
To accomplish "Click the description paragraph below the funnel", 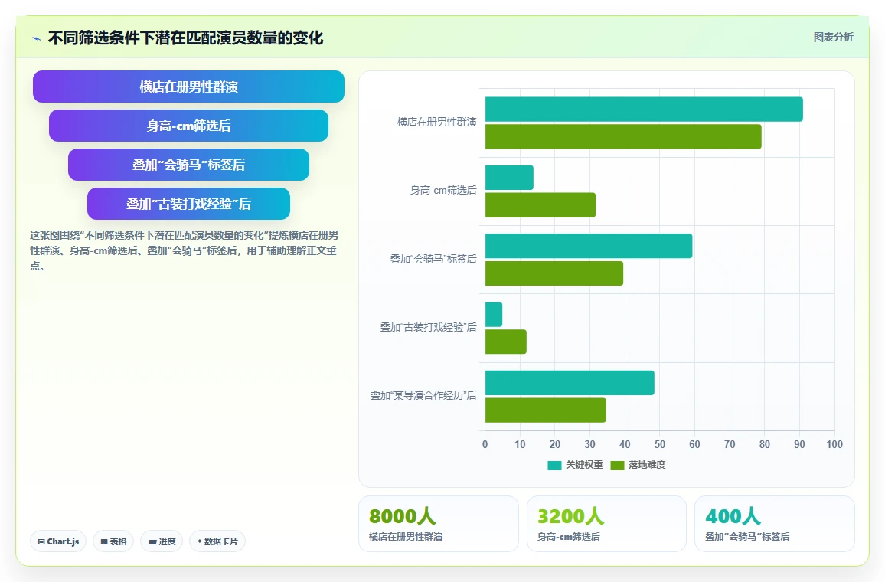I will pos(184,250).
